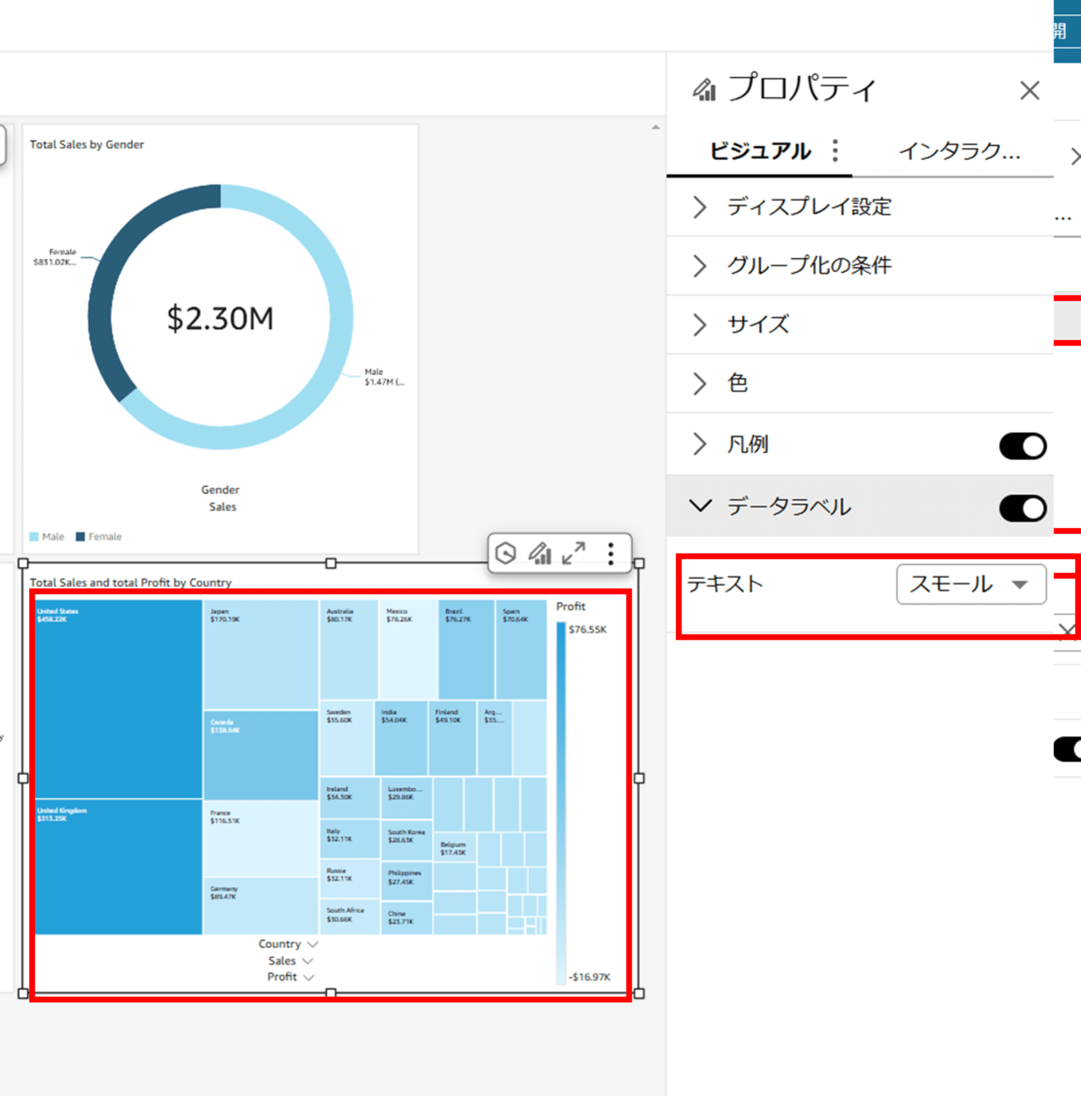Toggle the 凡例 legend switch off
1081x1096 pixels.
point(1022,446)
